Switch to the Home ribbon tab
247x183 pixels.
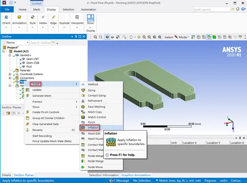[22, 9]
